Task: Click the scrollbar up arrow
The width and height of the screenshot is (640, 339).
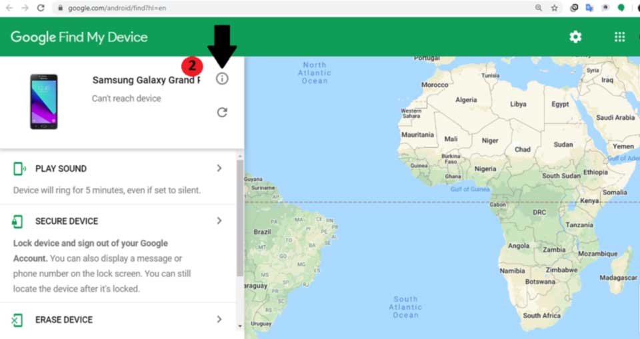Action: click(x=240, y=157)
